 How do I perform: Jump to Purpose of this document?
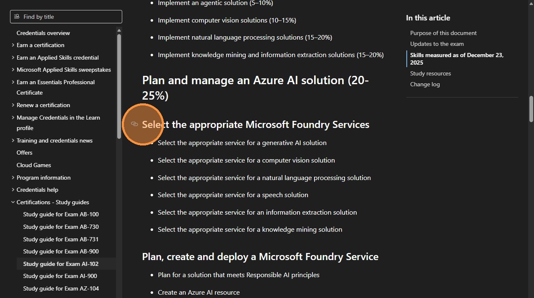click(x=443, y=33)
